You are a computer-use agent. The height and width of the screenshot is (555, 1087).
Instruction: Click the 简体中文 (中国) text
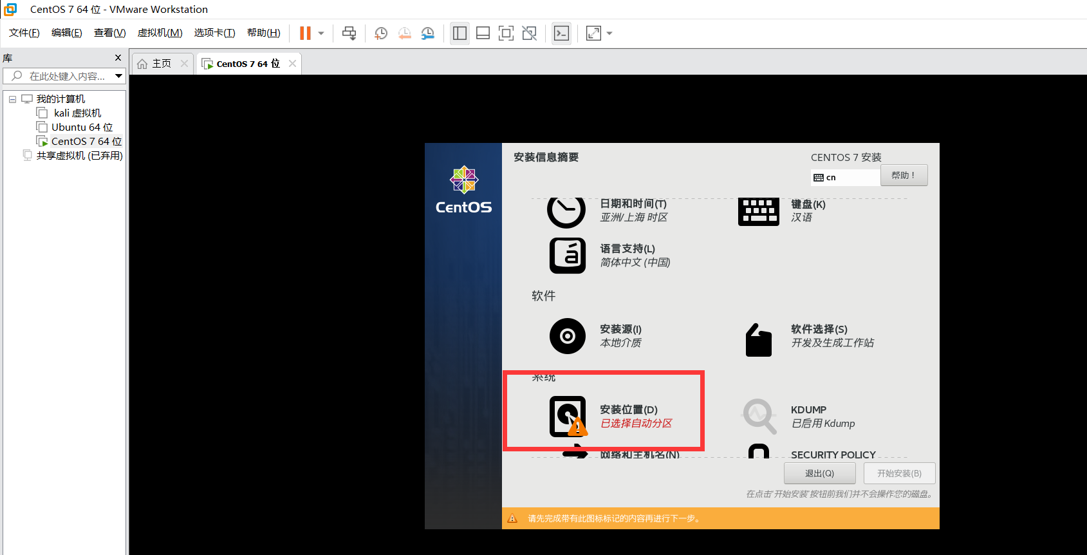[635, 263]
